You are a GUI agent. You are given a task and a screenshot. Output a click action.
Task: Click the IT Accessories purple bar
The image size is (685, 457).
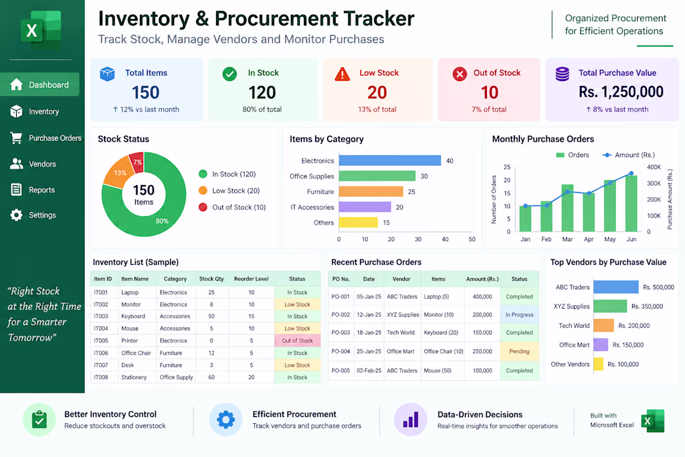click(x=365, y=207)
